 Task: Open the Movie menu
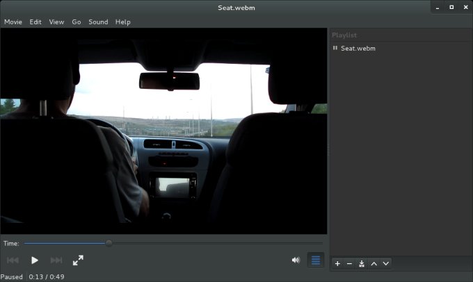(13, 22)
